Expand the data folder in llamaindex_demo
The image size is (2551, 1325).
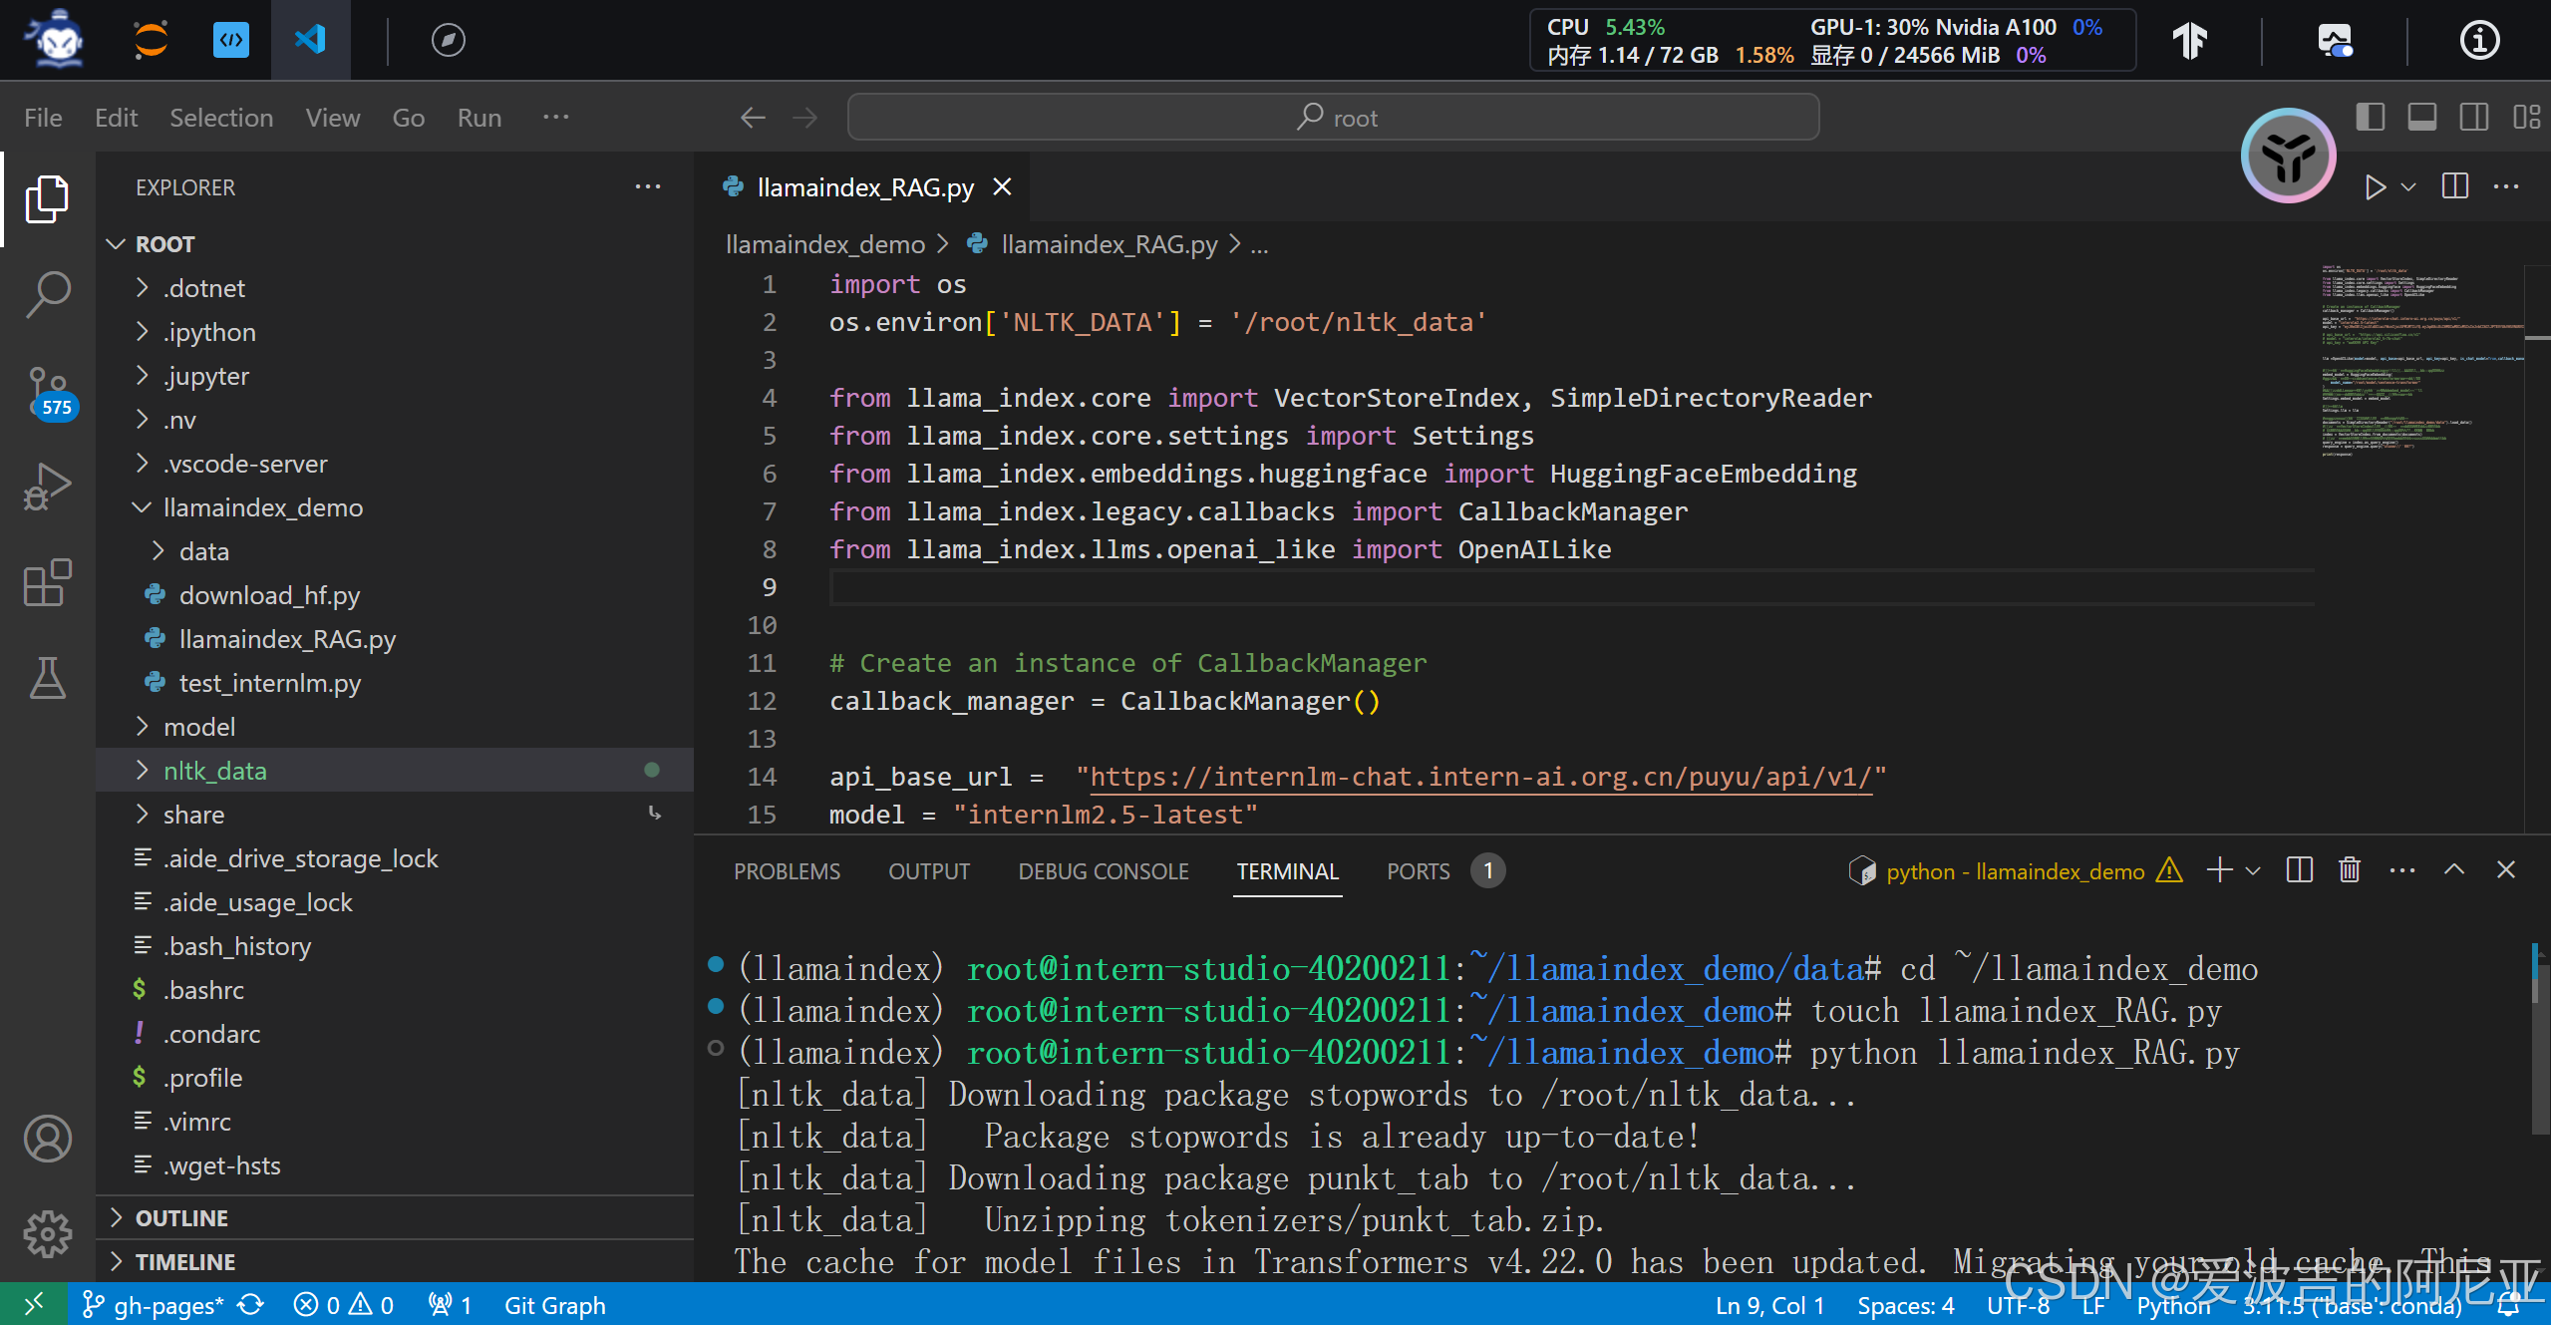(203, 551)
